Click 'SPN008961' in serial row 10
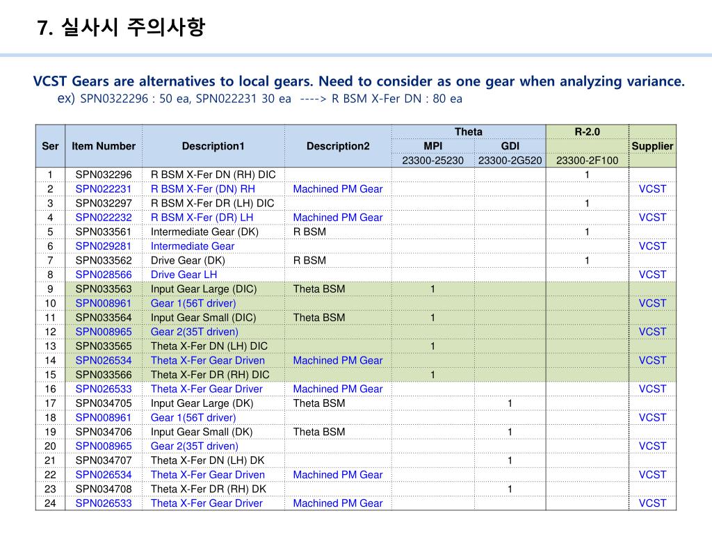Screen dimensions: 712x534 [104, 303]
